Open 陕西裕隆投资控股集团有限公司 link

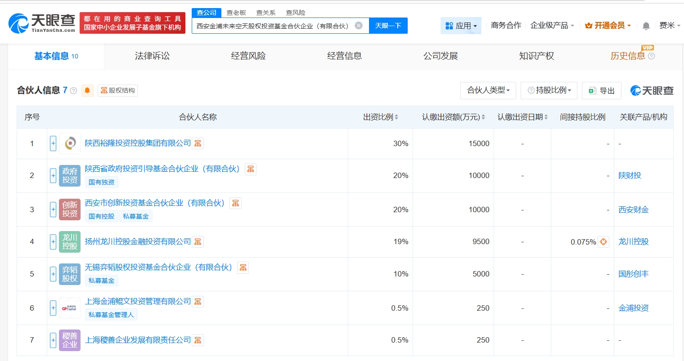coord(138,143)
